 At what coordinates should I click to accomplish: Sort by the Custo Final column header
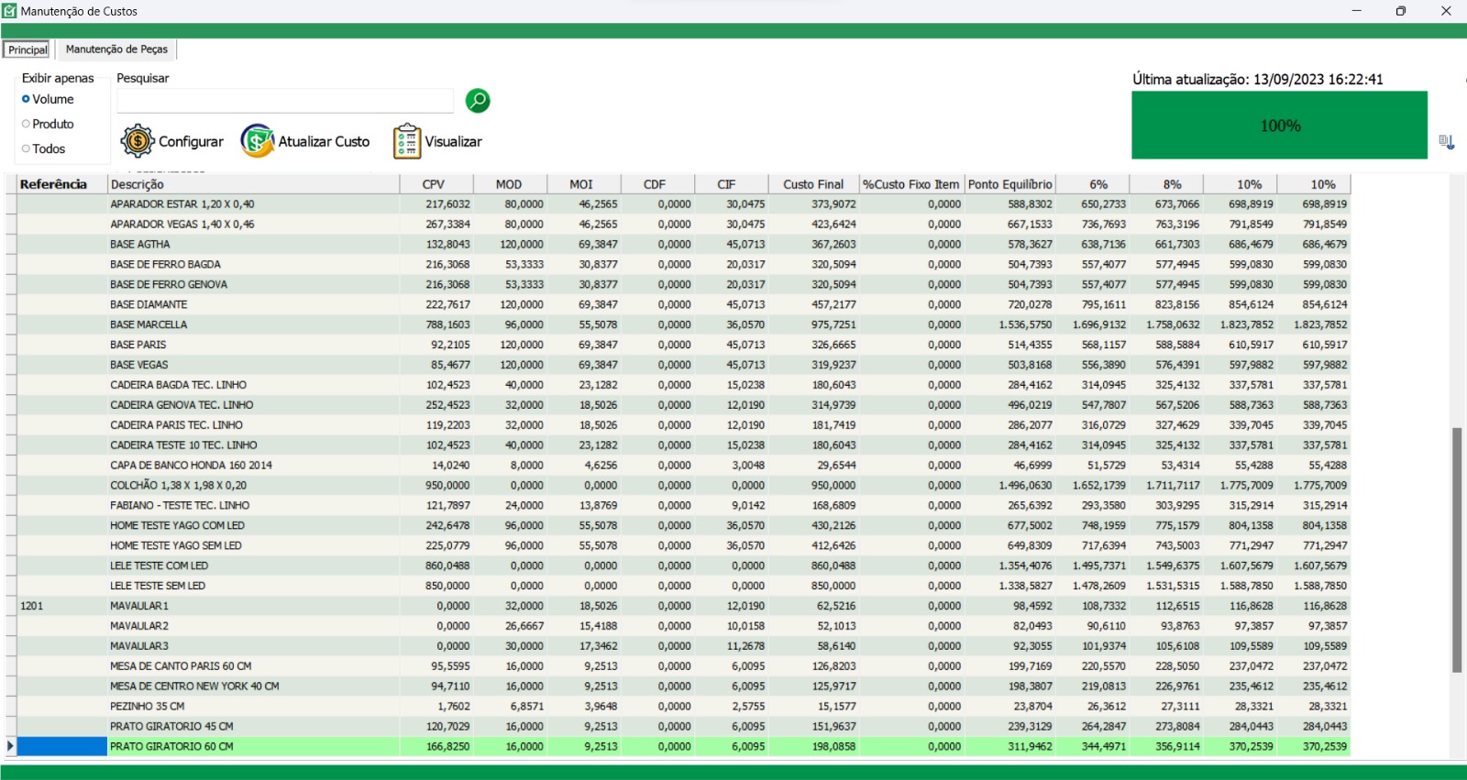click(x=812, y=184)
